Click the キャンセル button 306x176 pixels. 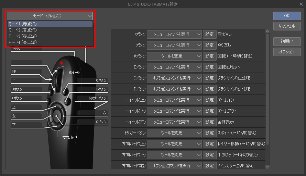coord(287,26)
